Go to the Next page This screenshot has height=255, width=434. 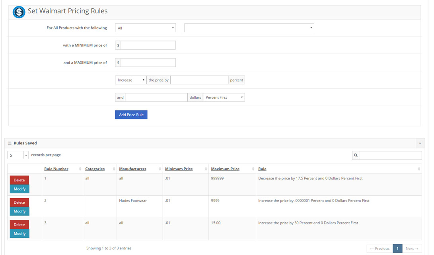[412, 248]
